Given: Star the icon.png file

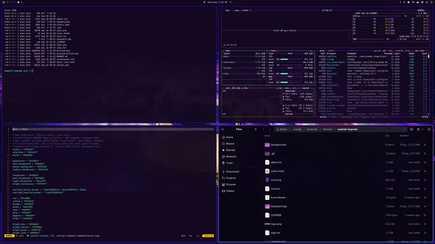Looking at the screenshot, I should 425,180.
